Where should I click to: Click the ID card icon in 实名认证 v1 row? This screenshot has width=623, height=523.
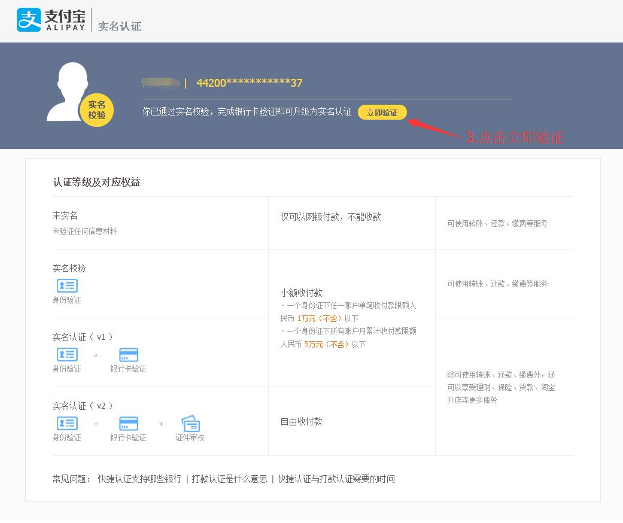click(x=67, y=354)
